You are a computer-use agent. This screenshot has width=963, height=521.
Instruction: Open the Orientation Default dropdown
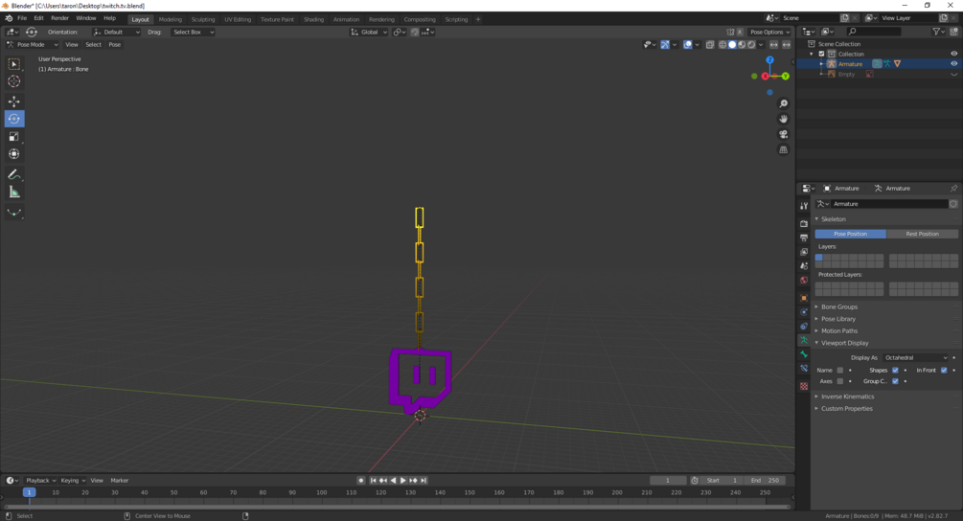point(116,32)
